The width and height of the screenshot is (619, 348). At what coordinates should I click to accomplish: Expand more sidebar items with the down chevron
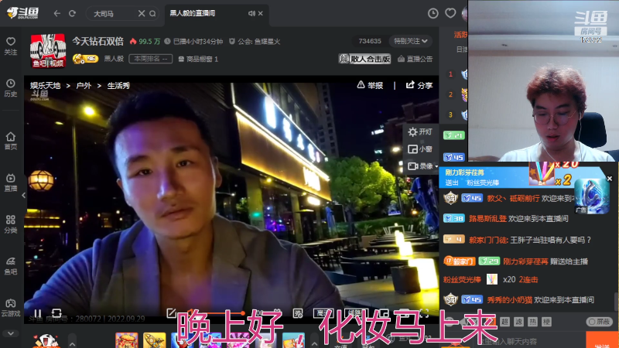tap(11, 333)
